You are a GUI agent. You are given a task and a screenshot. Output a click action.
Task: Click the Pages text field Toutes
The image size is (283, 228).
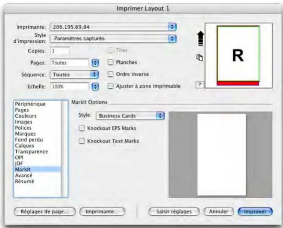[x=70, y=63]
